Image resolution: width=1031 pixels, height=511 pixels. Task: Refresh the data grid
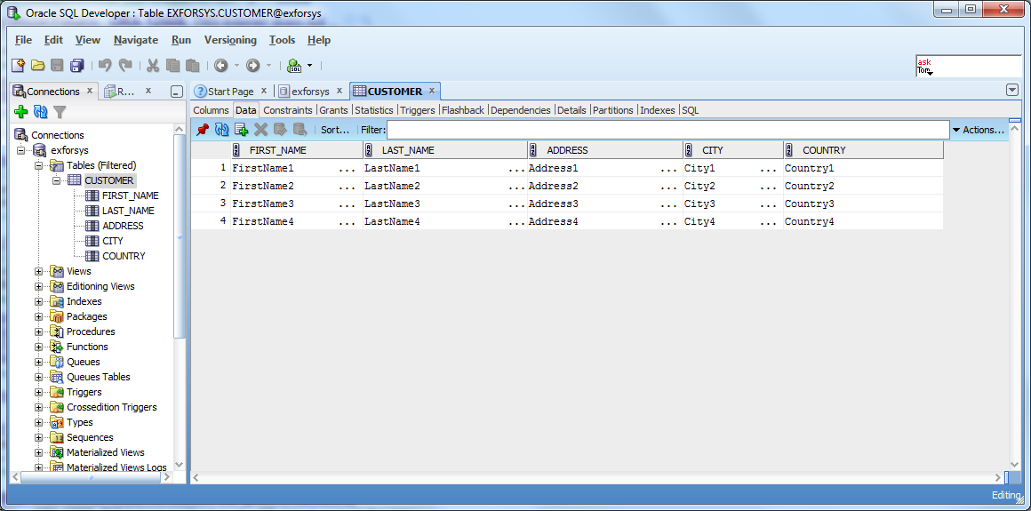point(221,130)
